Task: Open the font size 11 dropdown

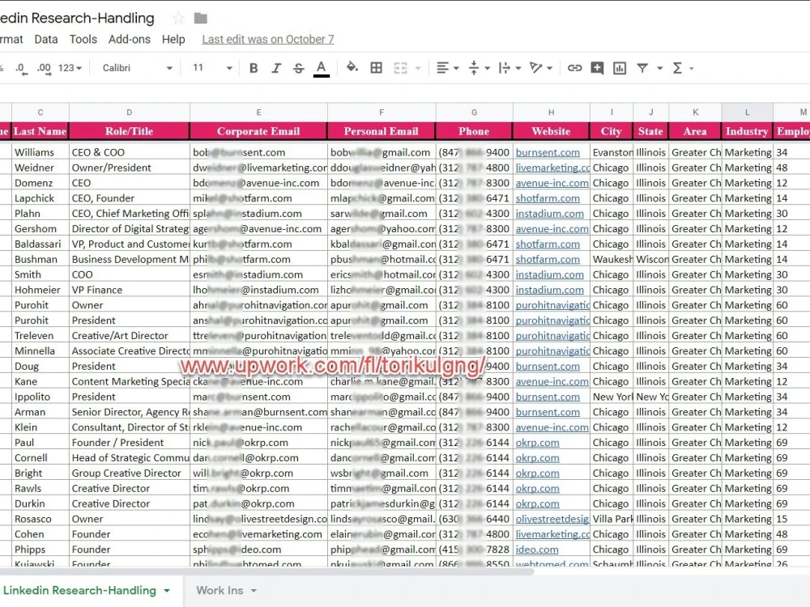Action: click(212, 68)
